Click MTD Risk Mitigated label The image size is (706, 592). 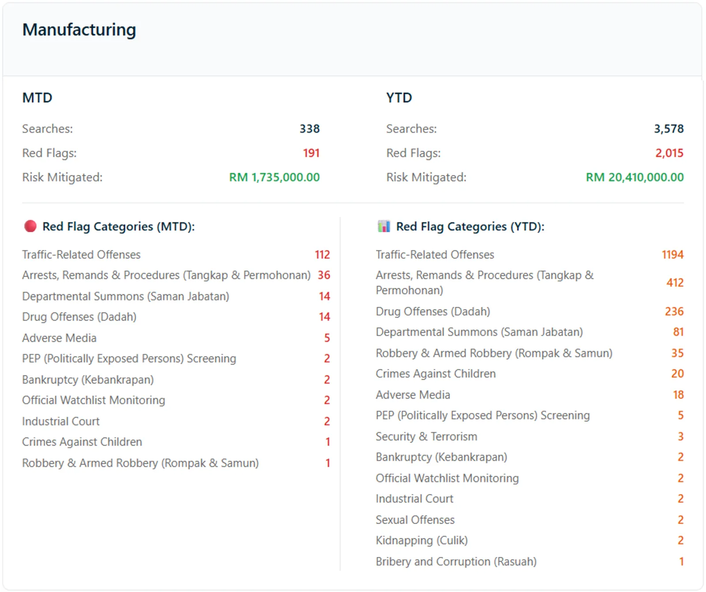tap(62, 177)
